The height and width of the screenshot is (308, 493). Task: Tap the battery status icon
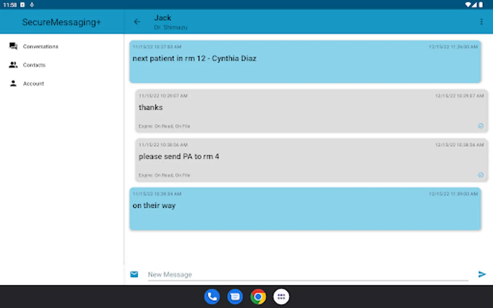(481, 4)
